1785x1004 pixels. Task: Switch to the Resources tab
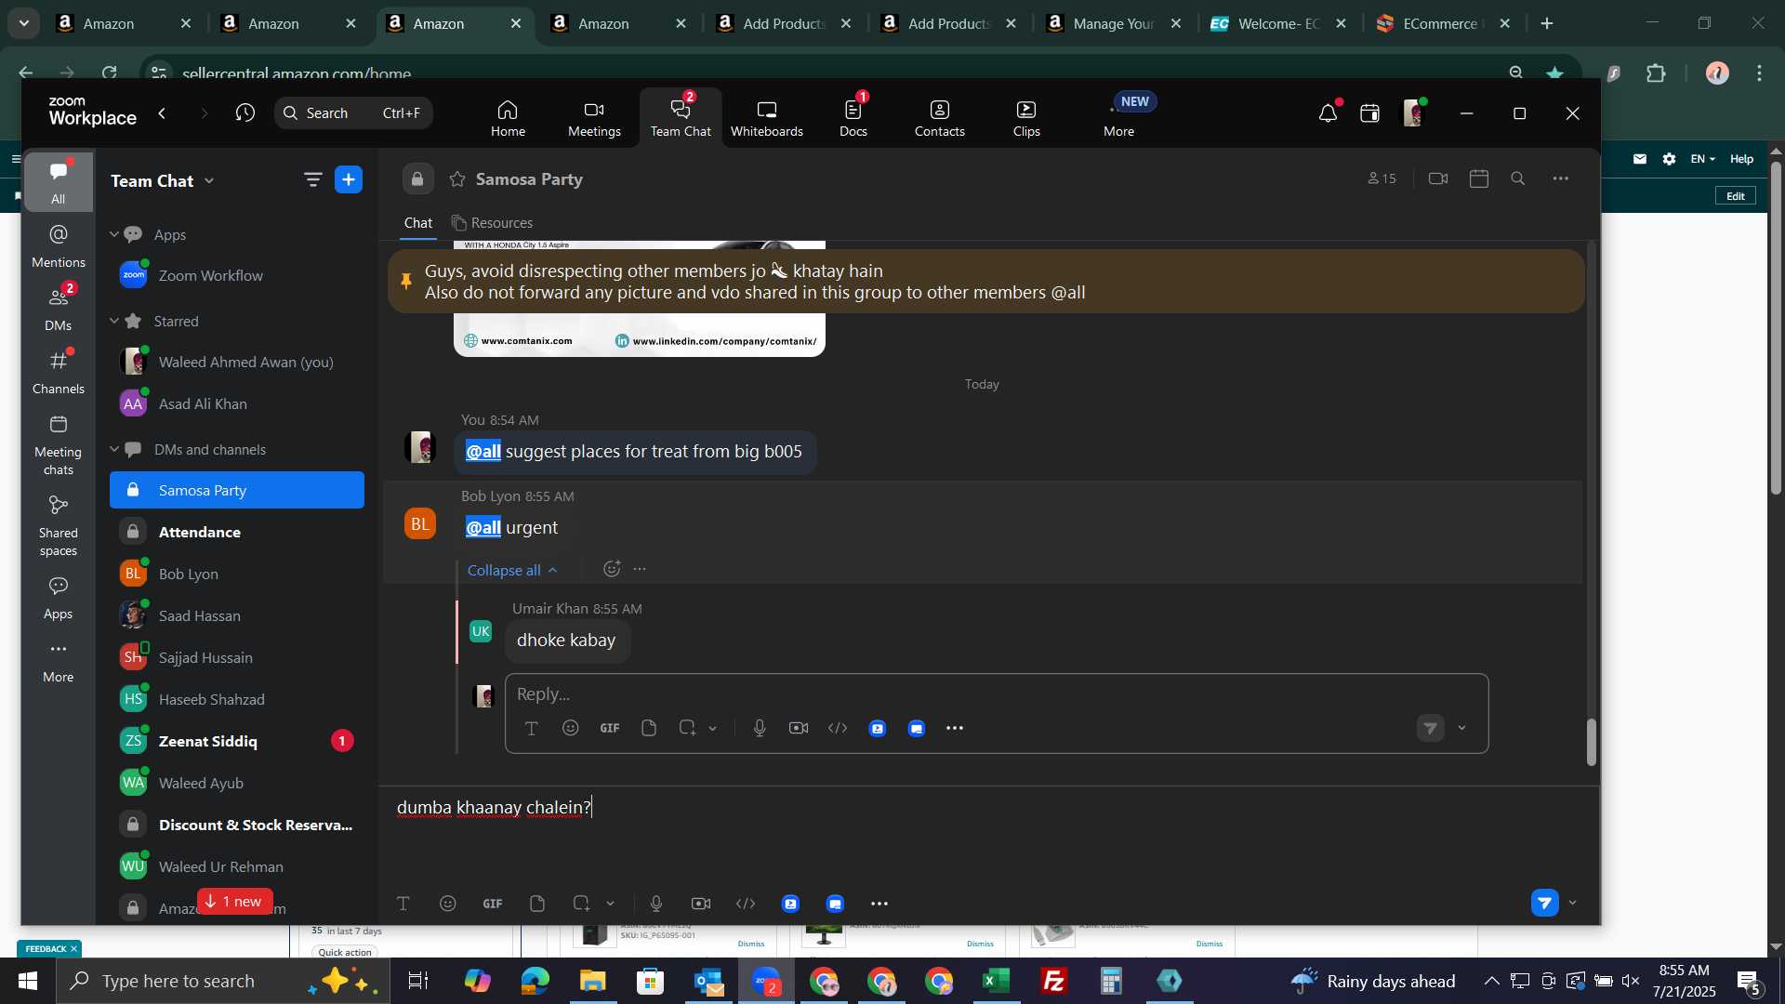[x=493, y=223]
